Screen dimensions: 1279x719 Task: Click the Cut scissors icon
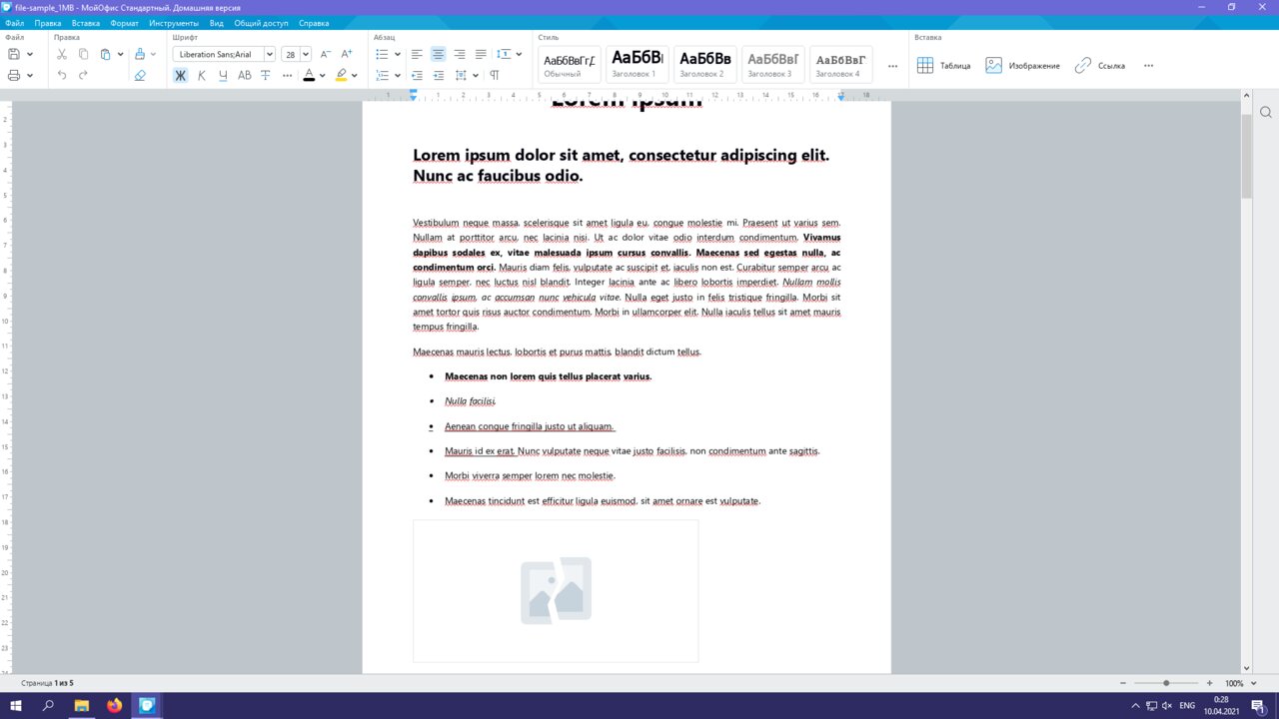62,54
